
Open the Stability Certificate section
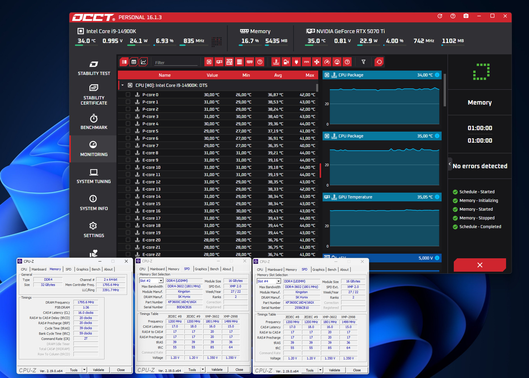(x=94, y=95)
